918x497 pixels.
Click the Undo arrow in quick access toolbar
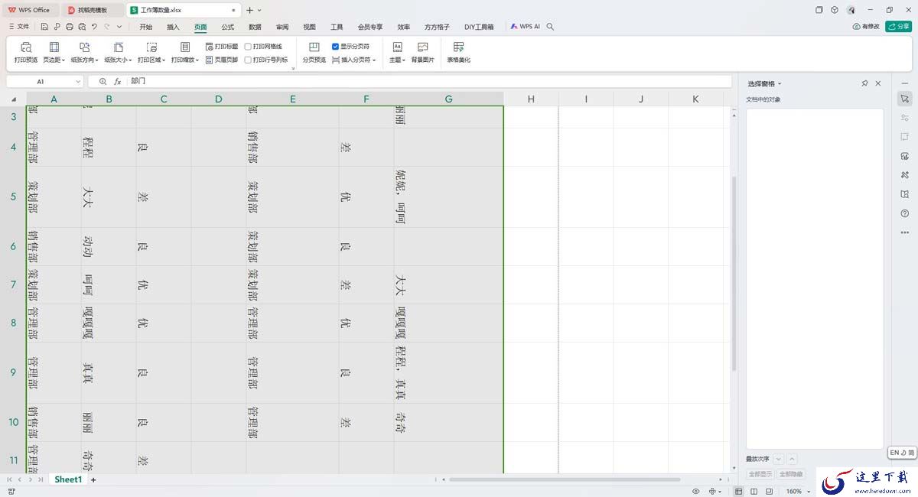point(94,26)
